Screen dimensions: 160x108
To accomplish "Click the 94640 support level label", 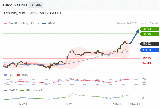I will point(146,63).
